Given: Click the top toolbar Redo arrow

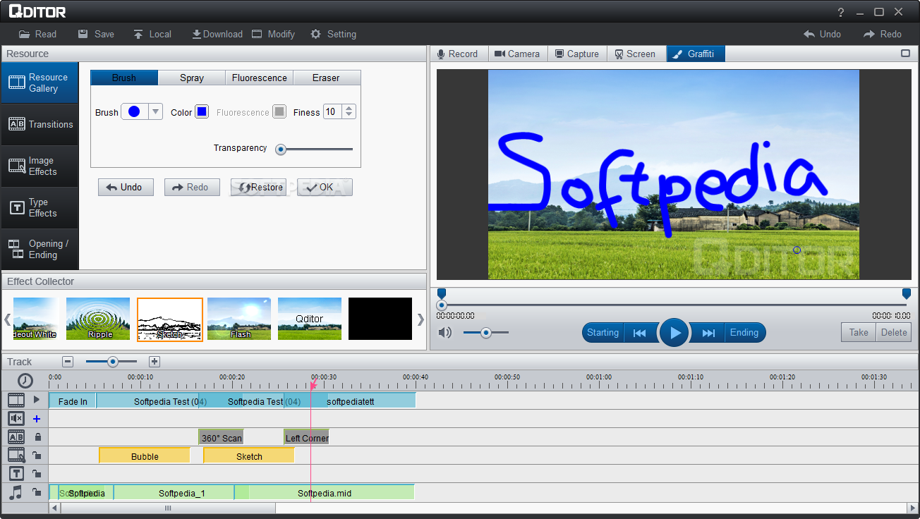Looking at the screenshot, I should [x=882, y=34].
